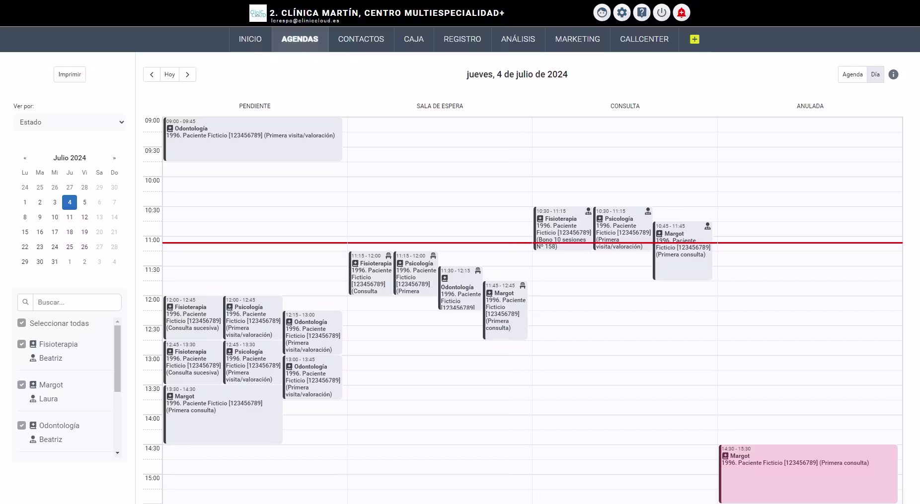Uncheck the Fisioterapia agenda checkbox

[21, 344]
